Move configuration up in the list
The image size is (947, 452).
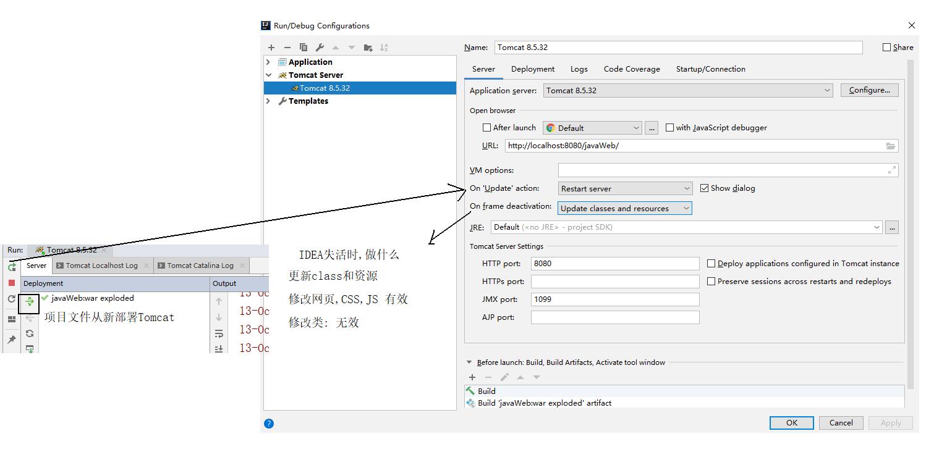point(336,48)
